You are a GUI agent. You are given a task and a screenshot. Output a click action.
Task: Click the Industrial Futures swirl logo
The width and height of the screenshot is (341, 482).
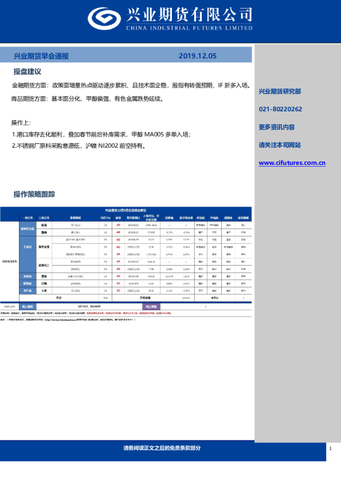104,18
